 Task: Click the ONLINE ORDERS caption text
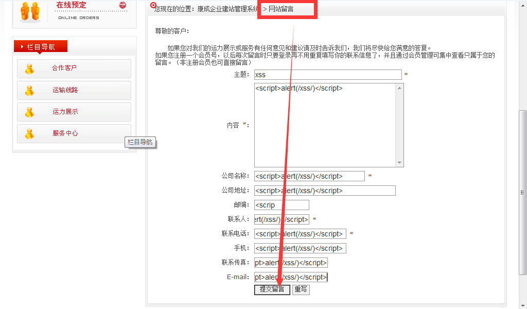click(x=79, y=18)
